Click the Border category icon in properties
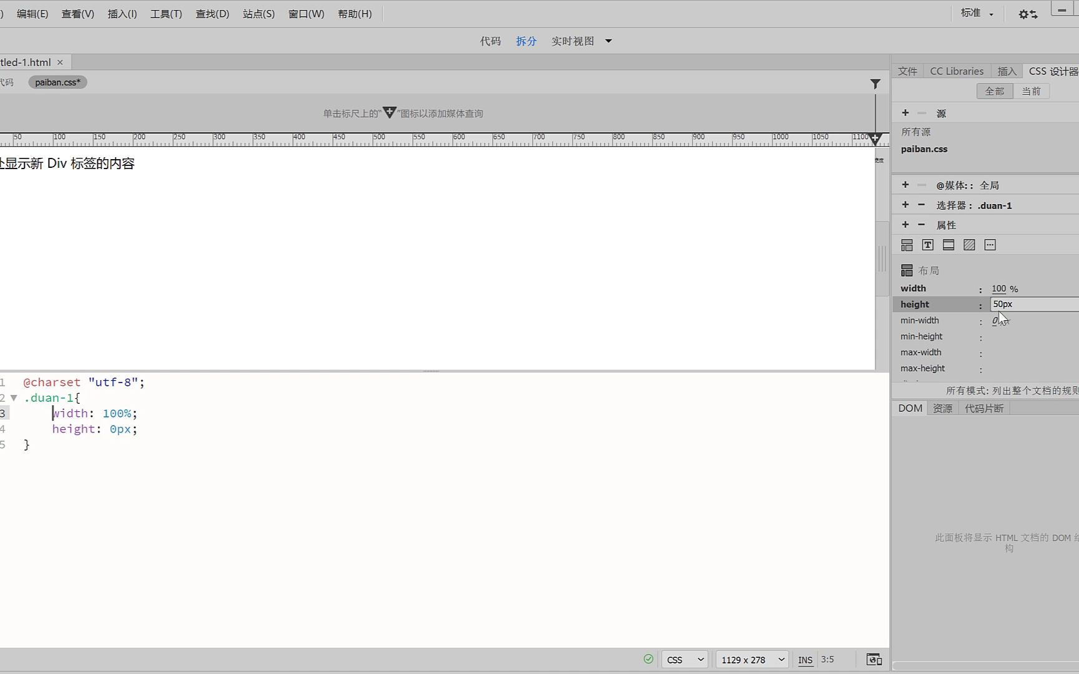This screenshot has height=674, width=1079. [948, 245]
